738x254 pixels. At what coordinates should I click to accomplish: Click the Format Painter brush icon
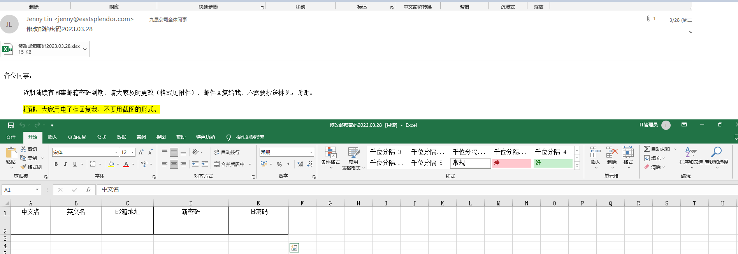(24, 167)
